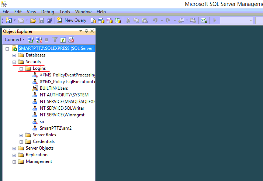The width and height of the screenshot is (263, 181).
Task: Select the Databases folder label
Action: pos(35,55)
